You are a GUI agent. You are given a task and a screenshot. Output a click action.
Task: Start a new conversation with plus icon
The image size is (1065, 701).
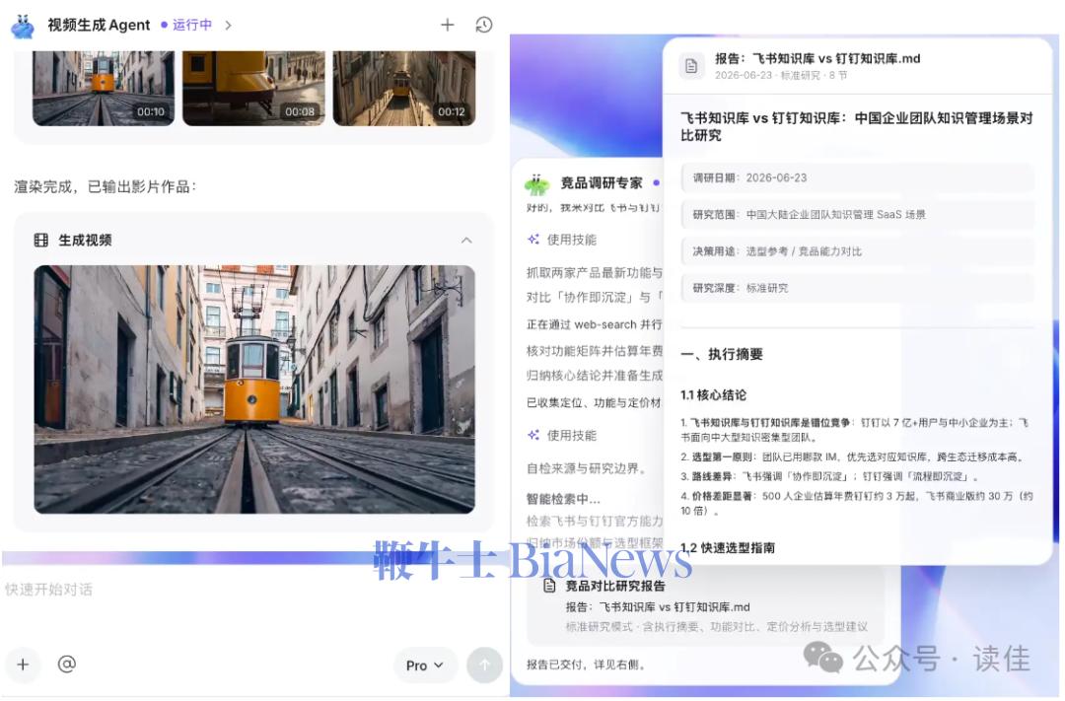[447, 25]
